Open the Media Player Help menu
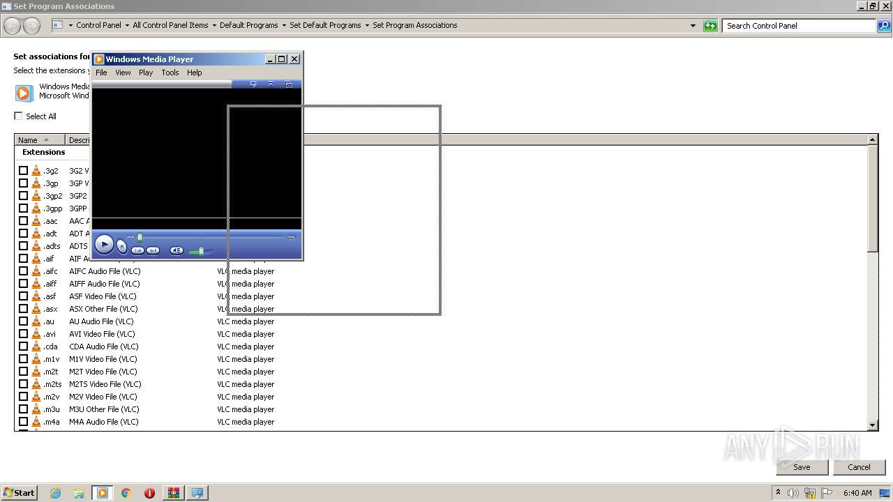Viewport: 893px width, 502px height. (194, 73)
